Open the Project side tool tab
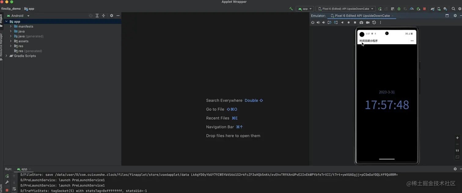Screen dimensions: 462x193 pyautogui.click(x=1, y=20)
